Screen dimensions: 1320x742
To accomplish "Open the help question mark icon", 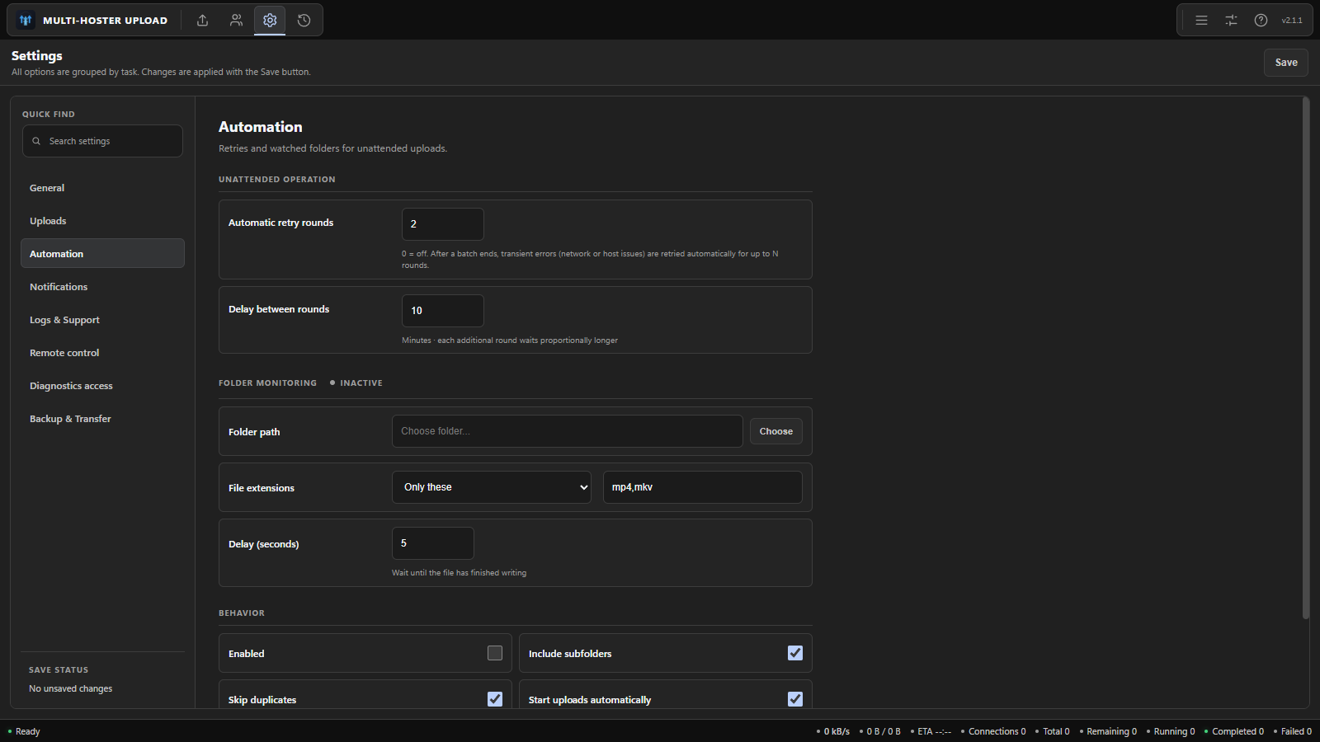I will point(1261,21).
